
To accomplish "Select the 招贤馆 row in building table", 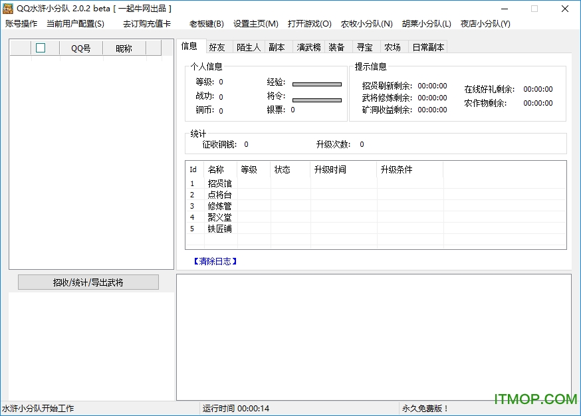I will click(x=219, y=183).
